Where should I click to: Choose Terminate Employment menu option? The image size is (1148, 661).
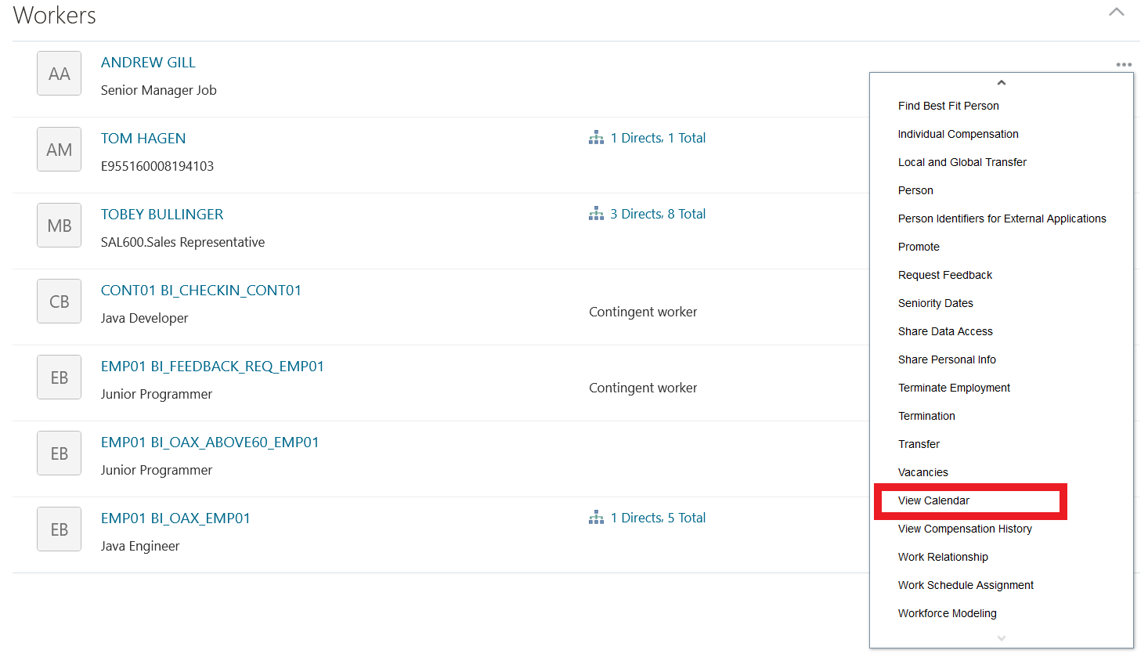[x=954, y=388]
